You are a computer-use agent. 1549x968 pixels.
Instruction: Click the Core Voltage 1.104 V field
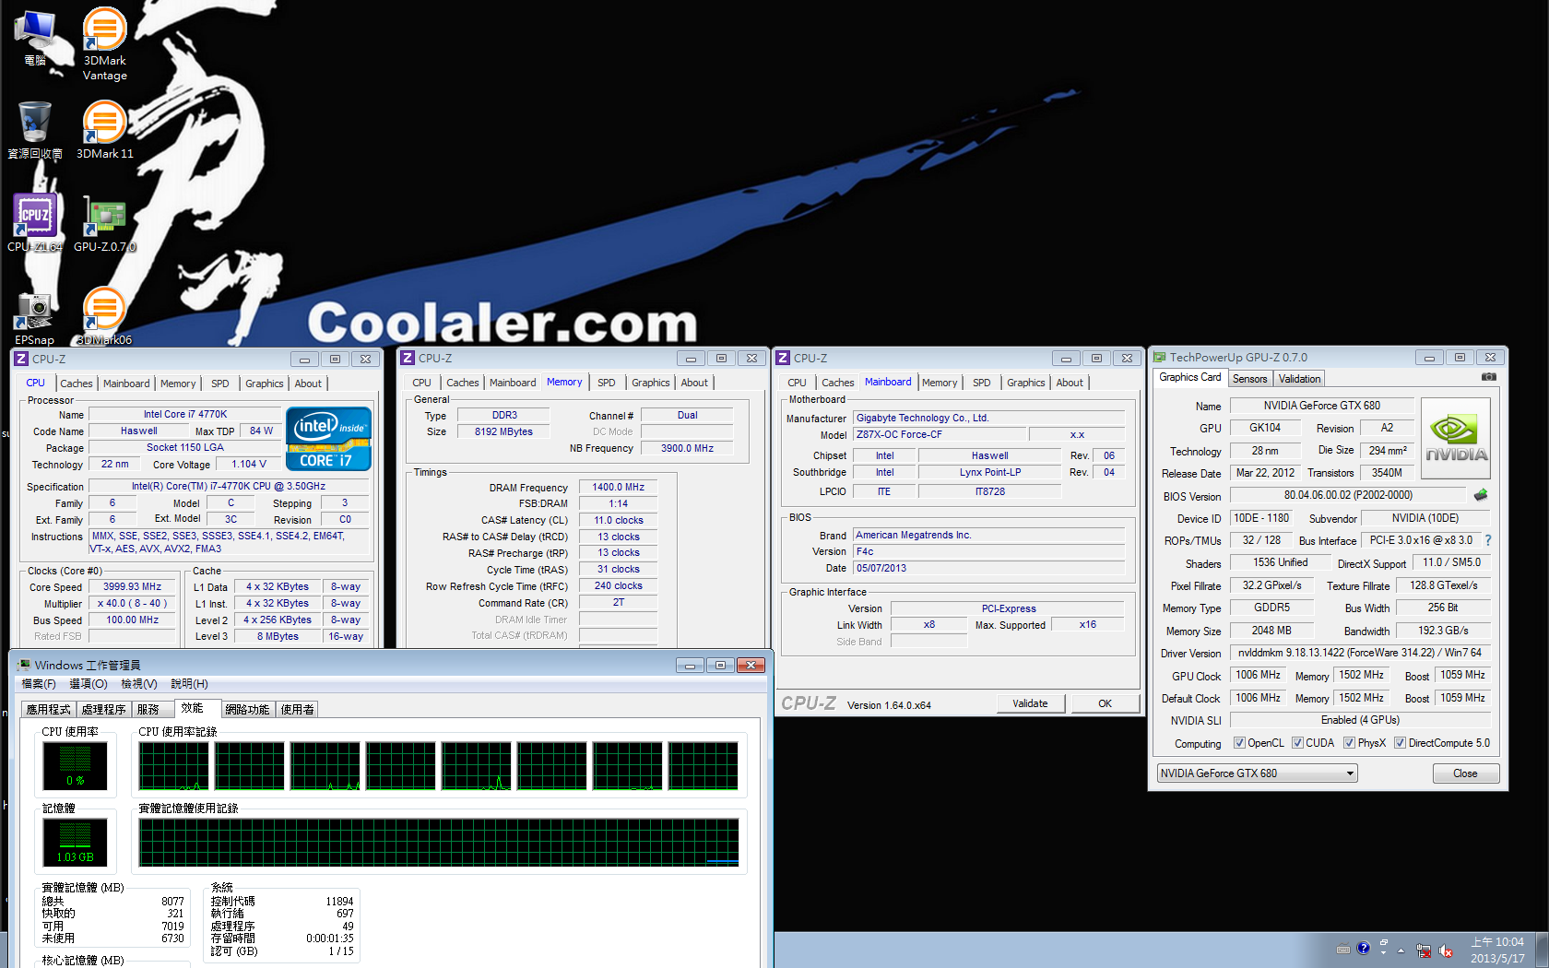pos(249,465)
